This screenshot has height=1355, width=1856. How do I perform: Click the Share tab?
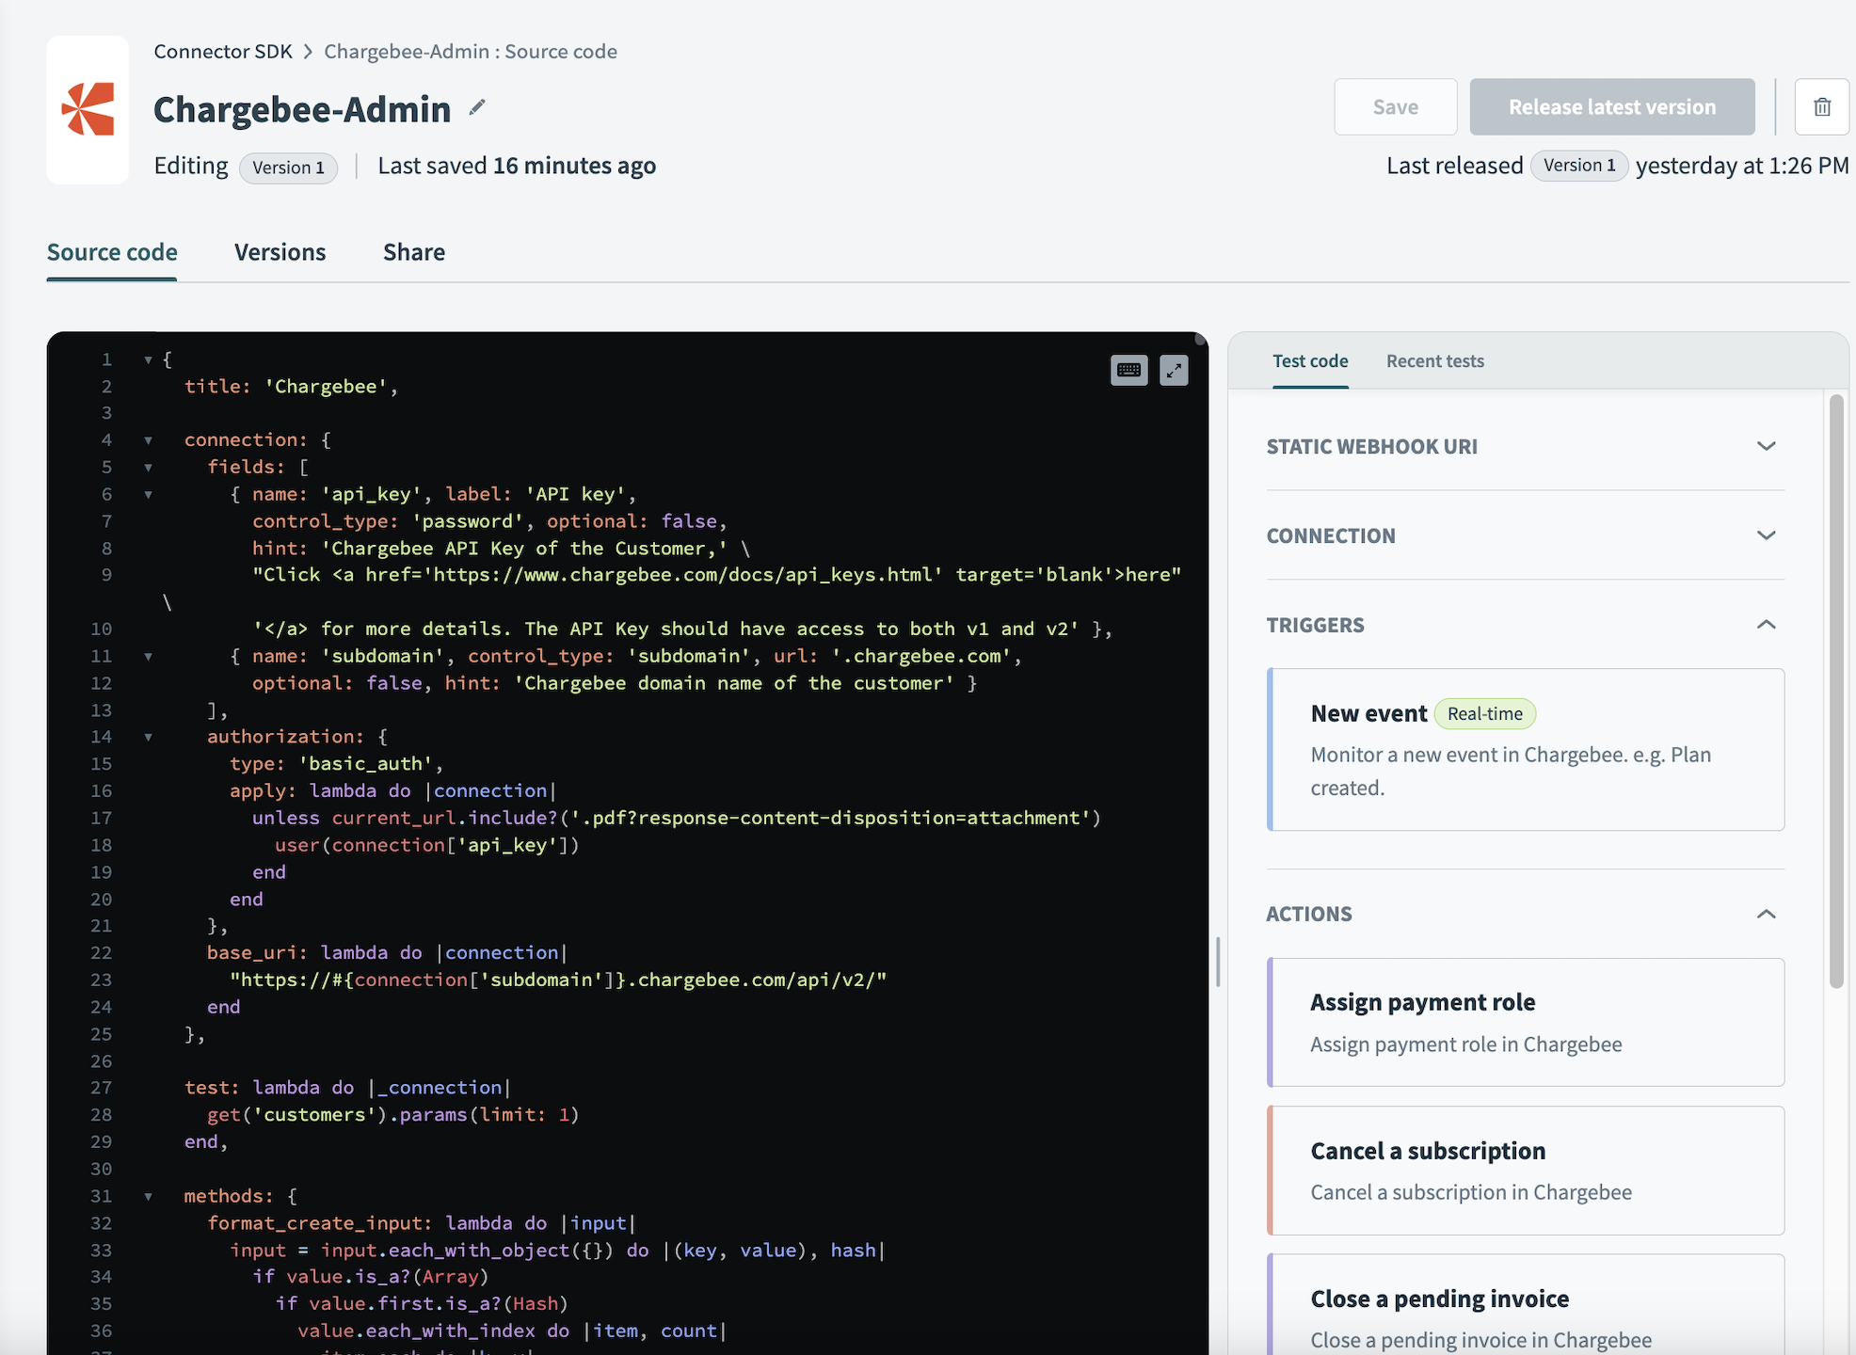(413, 249)
